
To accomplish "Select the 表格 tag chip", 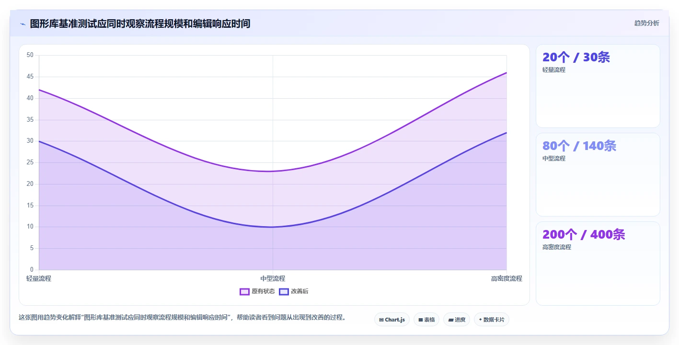I will 426,320.
